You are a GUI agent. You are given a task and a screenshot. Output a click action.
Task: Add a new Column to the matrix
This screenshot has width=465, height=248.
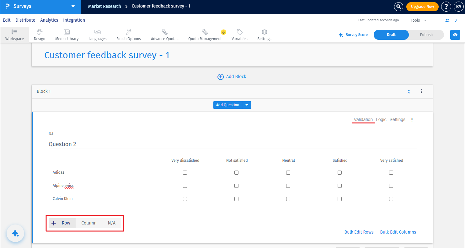pos(89,223)
